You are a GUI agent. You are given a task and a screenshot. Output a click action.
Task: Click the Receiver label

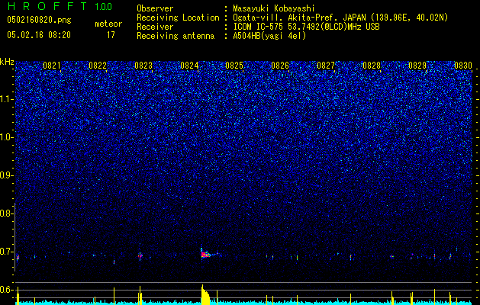(x=155, y=27)
